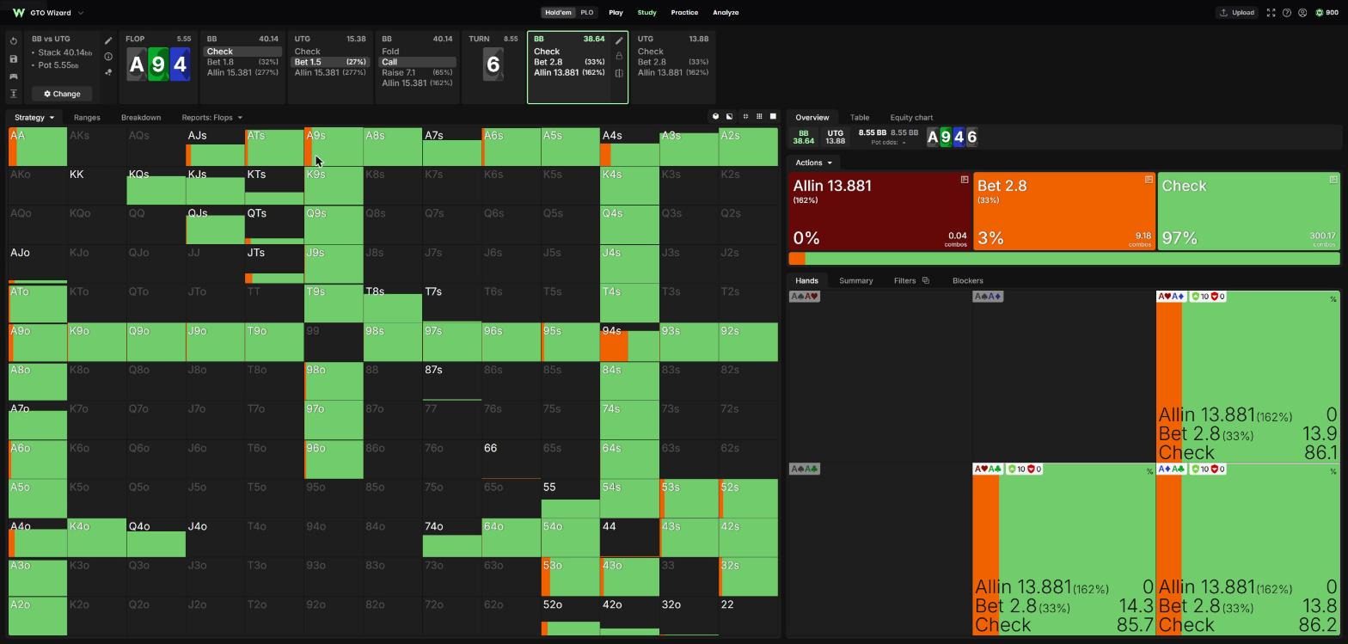Select the cube matrix view mode
This screenshot has height=644, width=1348.
(x=715, y=117)
